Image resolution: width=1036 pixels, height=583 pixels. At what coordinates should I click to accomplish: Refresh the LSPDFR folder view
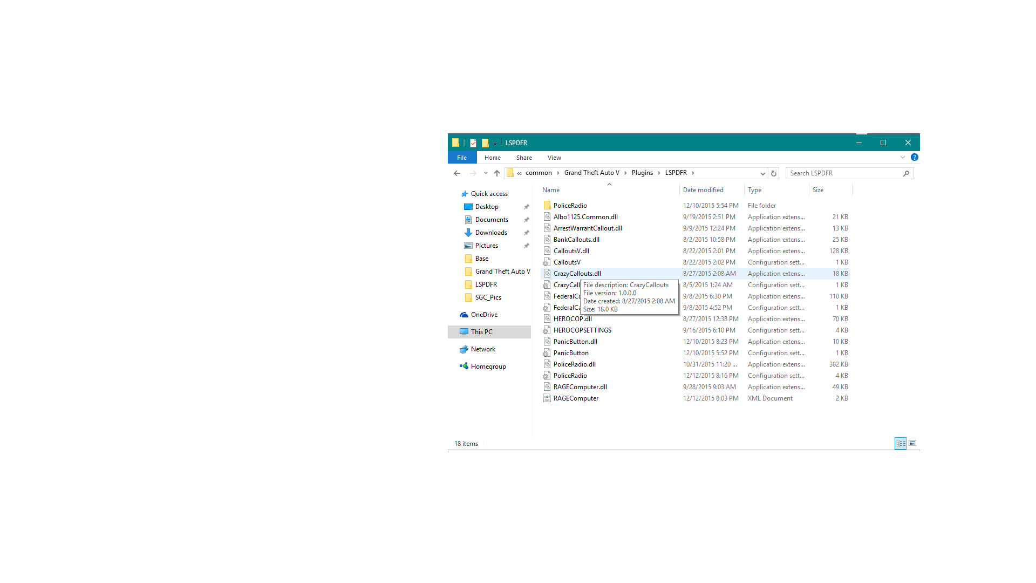(x=774, y=173)
